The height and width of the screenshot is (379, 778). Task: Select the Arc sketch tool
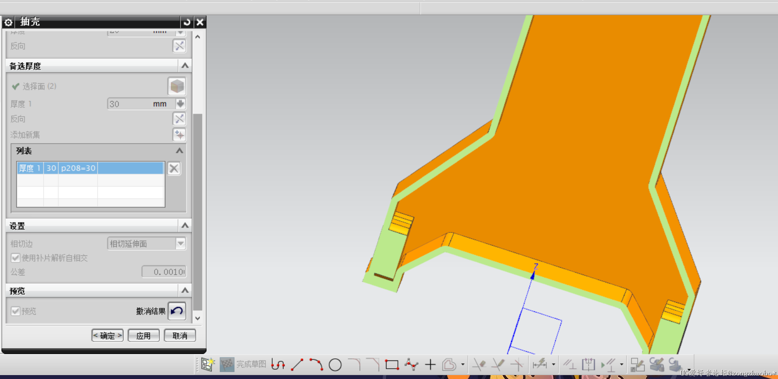pyautogui.click(x=316, y=364)
